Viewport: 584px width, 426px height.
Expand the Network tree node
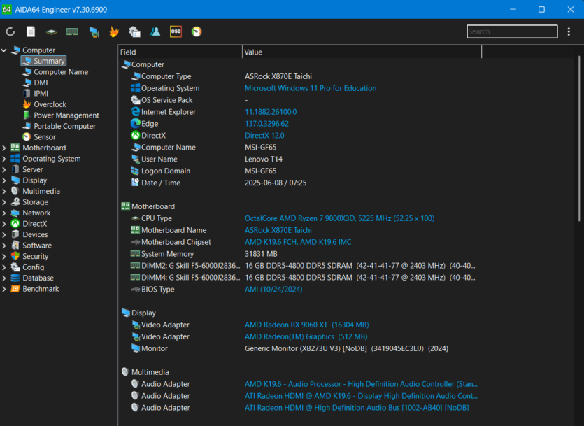tap(4, 213)
